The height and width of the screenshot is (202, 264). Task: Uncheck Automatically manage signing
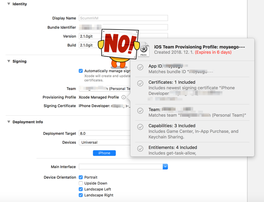[x=81, y=71]
